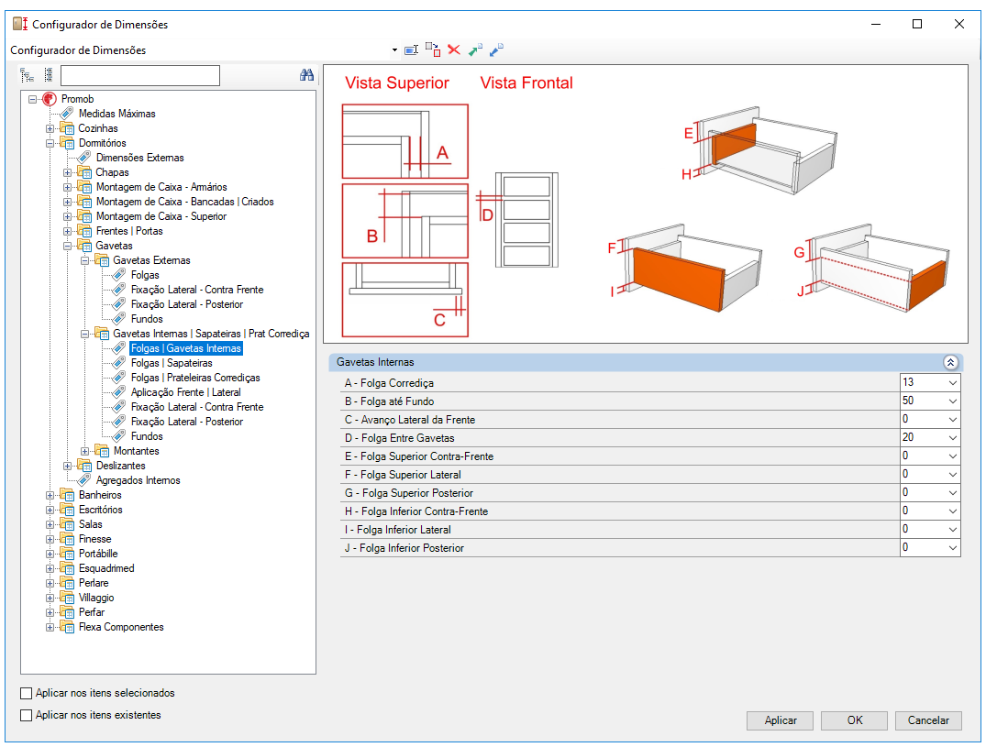Viewport: 986px width, 747px height.
Task: Click the Banheiros folder icon
Action: [x=67, y=495]
